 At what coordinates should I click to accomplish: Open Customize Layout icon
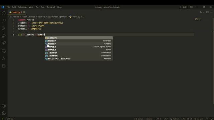tap(191, 7)
